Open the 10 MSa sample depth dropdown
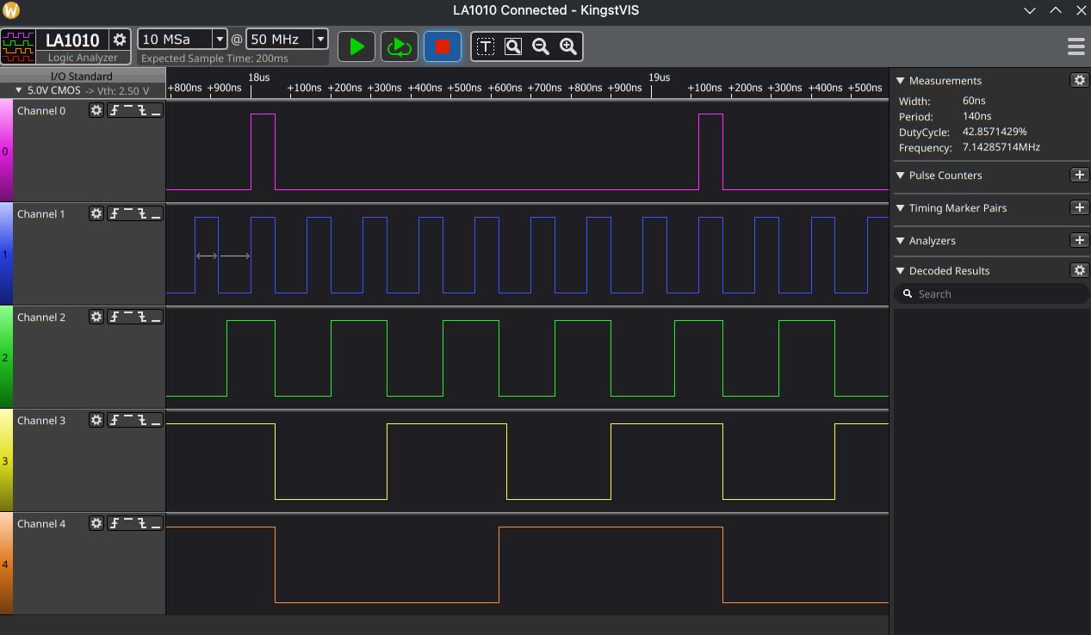Viewport: 1091px width, 635px height. [219, 40]
